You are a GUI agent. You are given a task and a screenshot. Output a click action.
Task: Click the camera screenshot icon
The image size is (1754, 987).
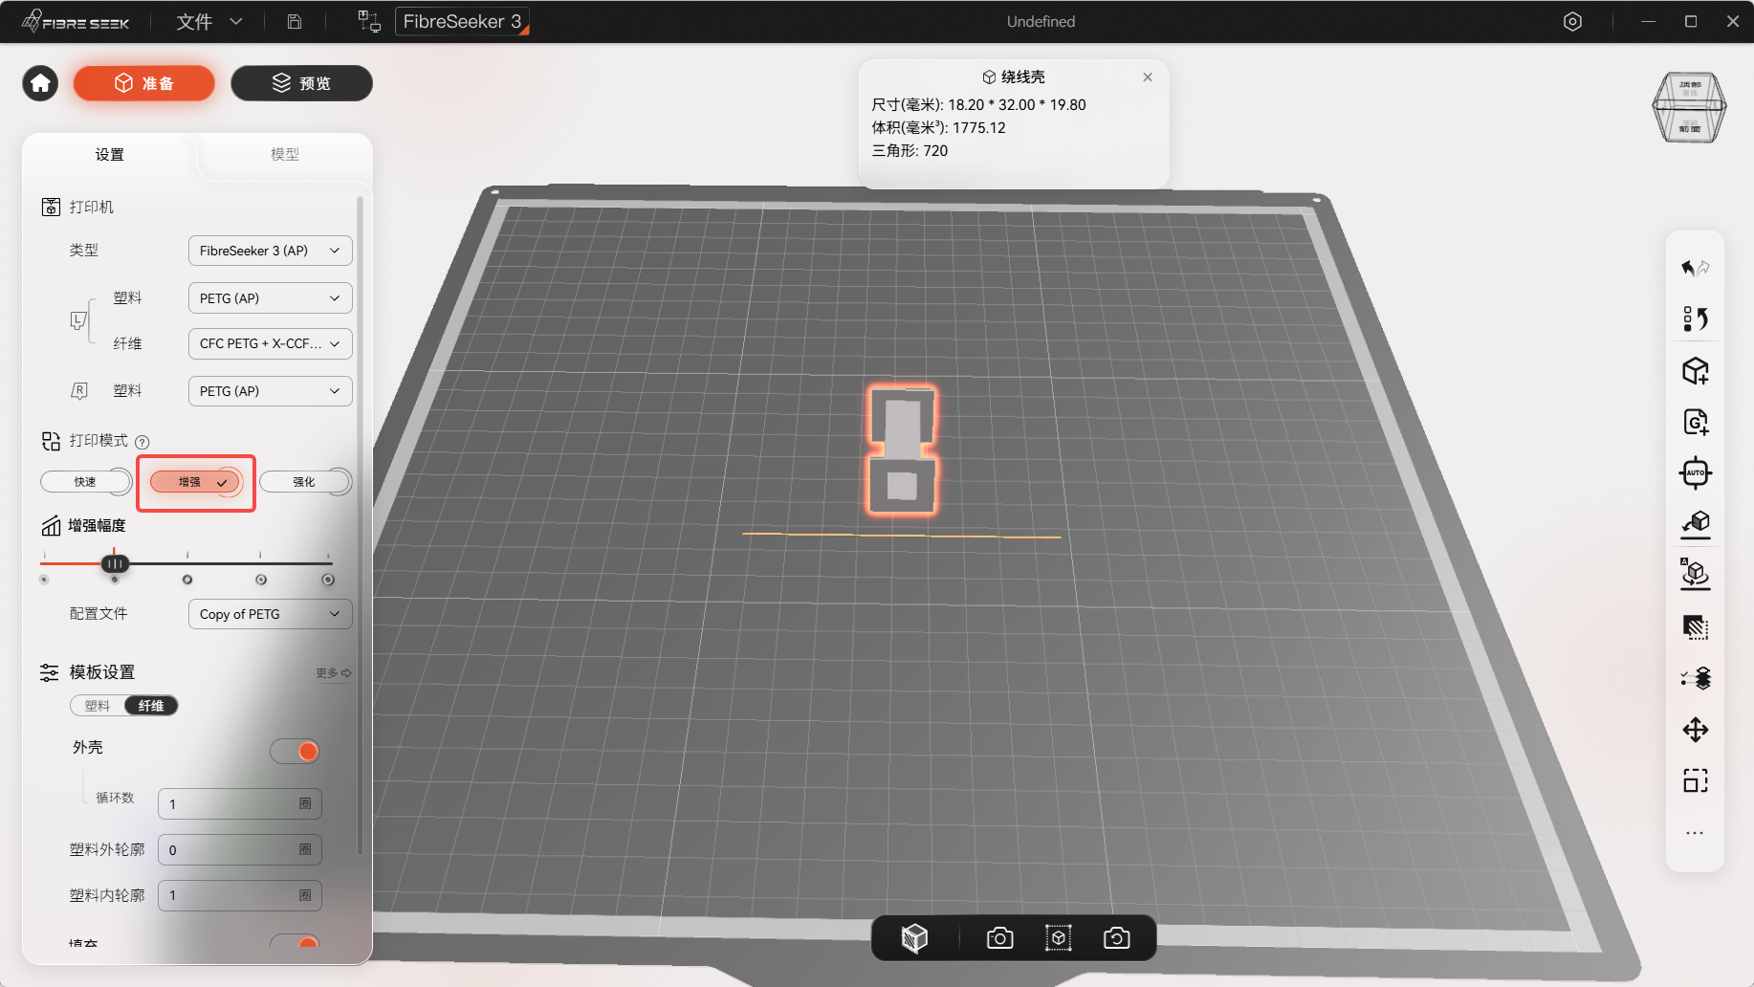pos(999,938)
